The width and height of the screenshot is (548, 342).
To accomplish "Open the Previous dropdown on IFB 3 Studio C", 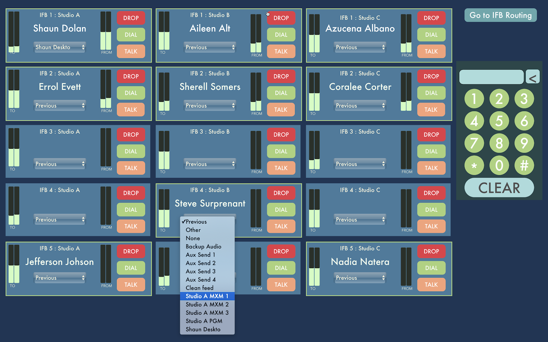I will [x=360, y=164].
